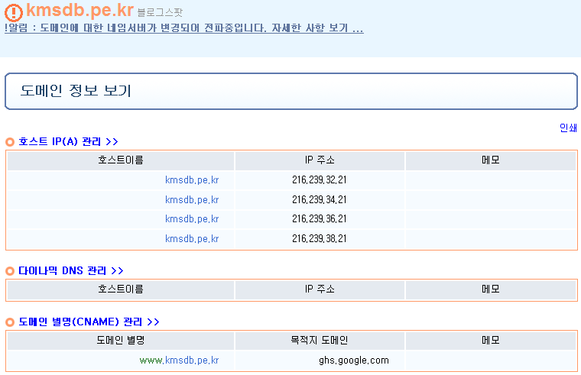The width and height of the screenshot is (581, 375).
Task: Open the kmsdb.pe.kr domain title
Action: click(80, 10)
